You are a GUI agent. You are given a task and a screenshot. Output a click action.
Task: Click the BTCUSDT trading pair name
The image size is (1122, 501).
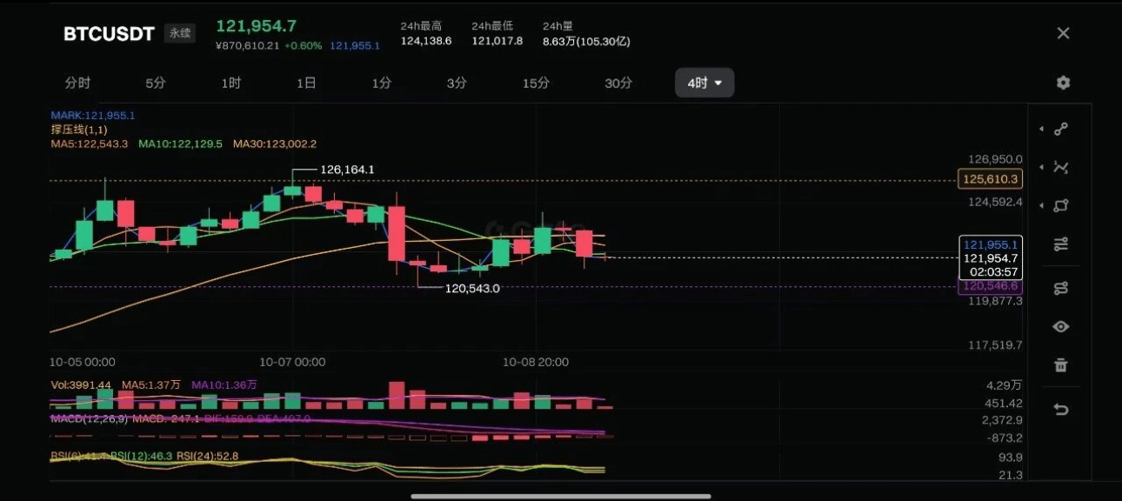pos(109,34)
